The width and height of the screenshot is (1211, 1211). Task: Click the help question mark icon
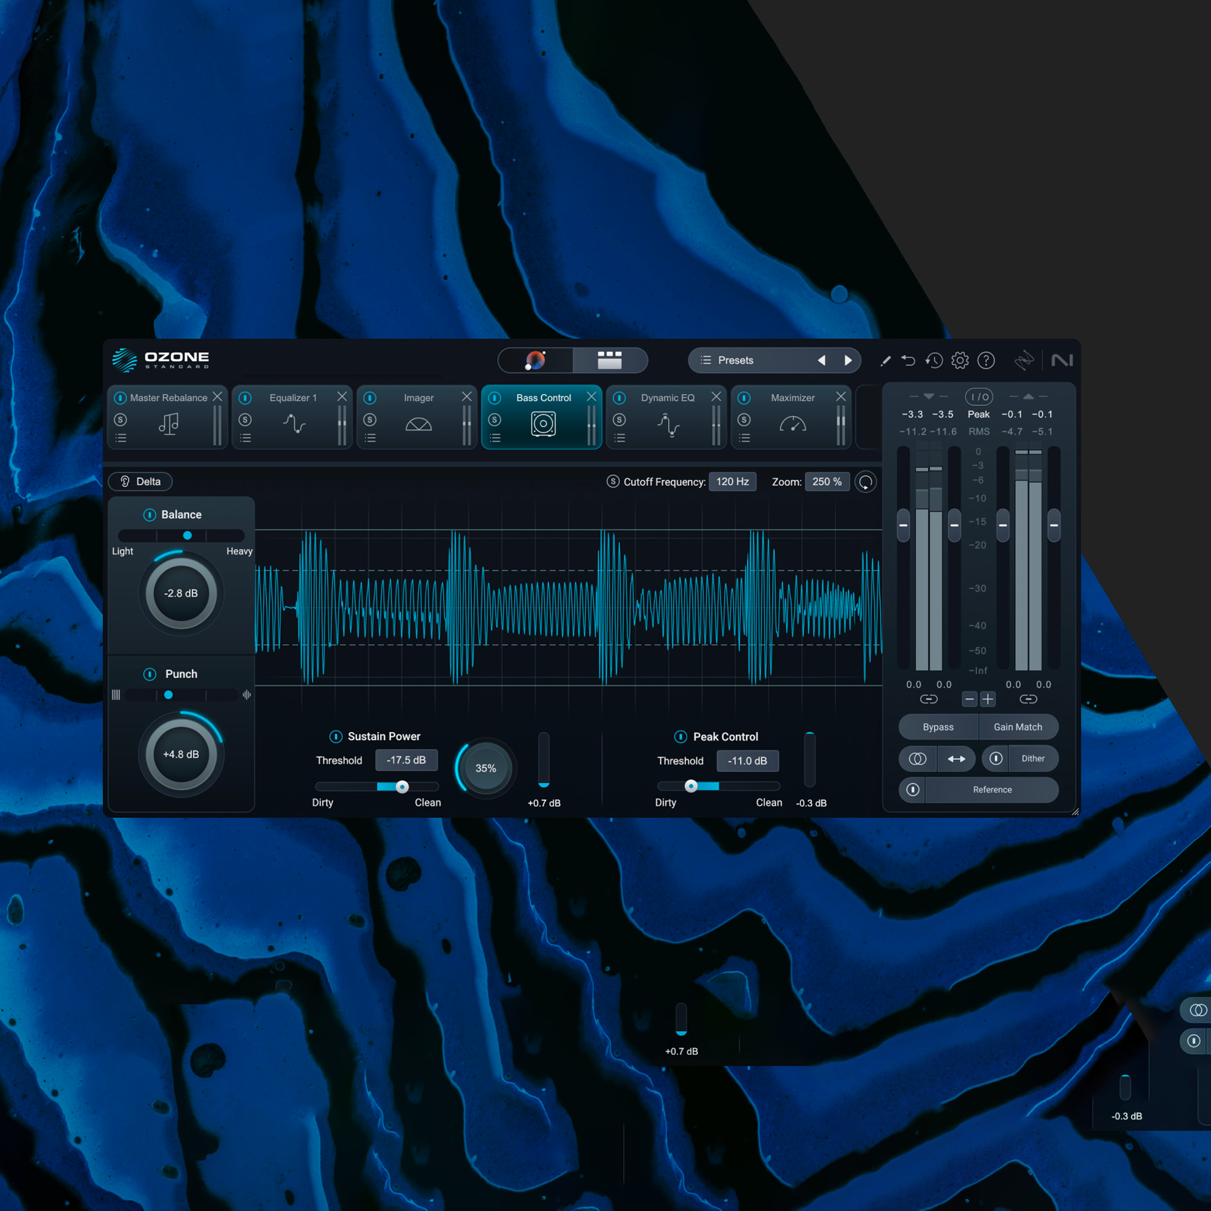986,360
